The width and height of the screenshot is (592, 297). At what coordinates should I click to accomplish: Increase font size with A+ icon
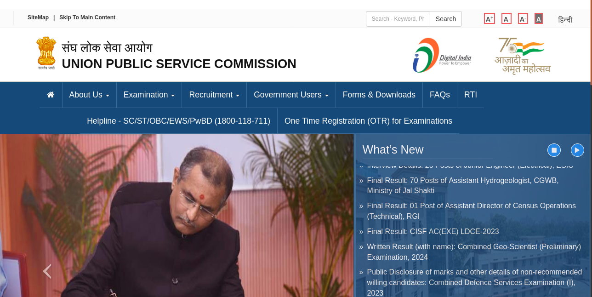pos(490,18)
